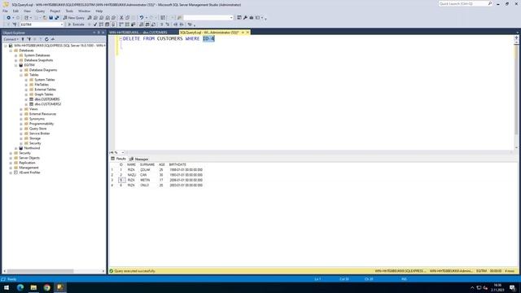The height and width of the screenshot is (293, 521).
Task: Run the query with Execute button
Action: pyautogui.click(x=76, y=24)
